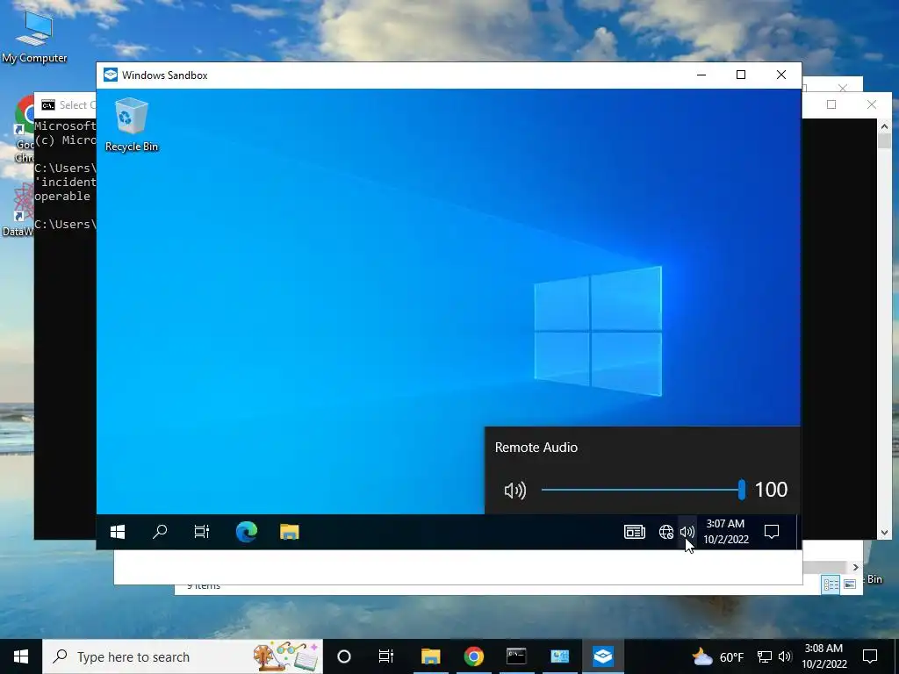The height and width of the screenshot is (674, 899).
Task: Maximize the Command Prompt window
Action: click(831, 104)
